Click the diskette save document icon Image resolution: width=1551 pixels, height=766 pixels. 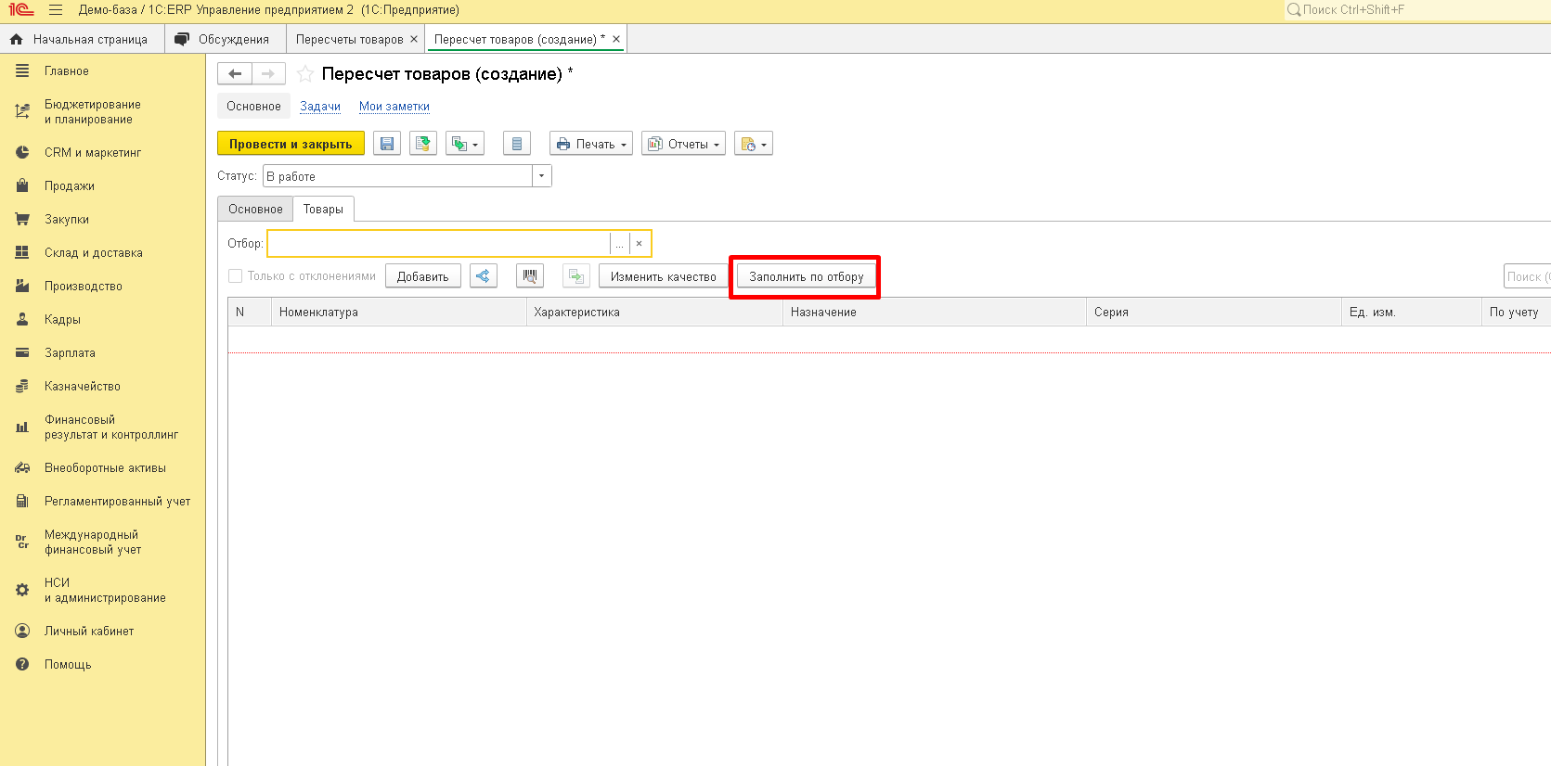(387, 144)
